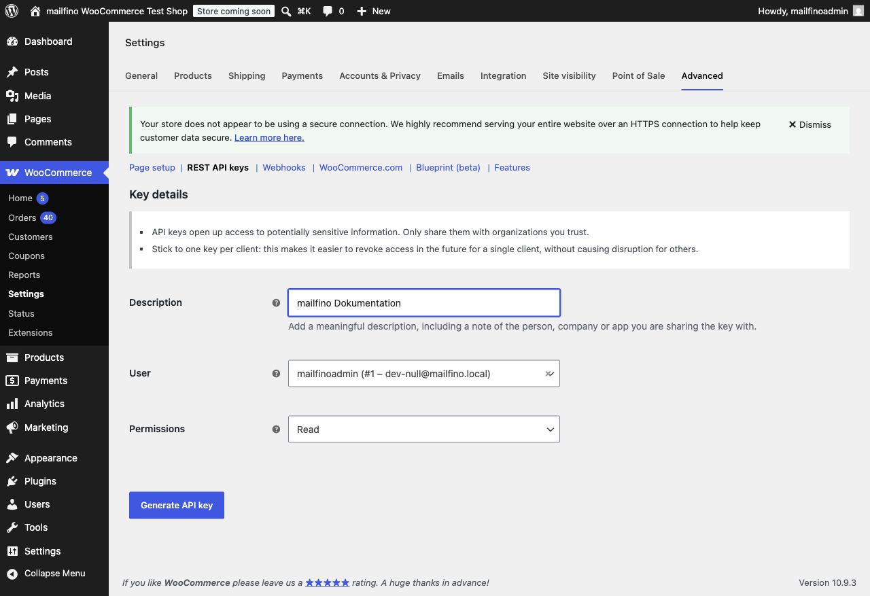Open the Blueprint (beta) subsection link

pyautogui.click(x=449, y=167)
